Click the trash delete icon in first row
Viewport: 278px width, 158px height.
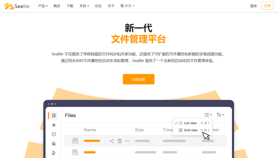tap(120, 141)
